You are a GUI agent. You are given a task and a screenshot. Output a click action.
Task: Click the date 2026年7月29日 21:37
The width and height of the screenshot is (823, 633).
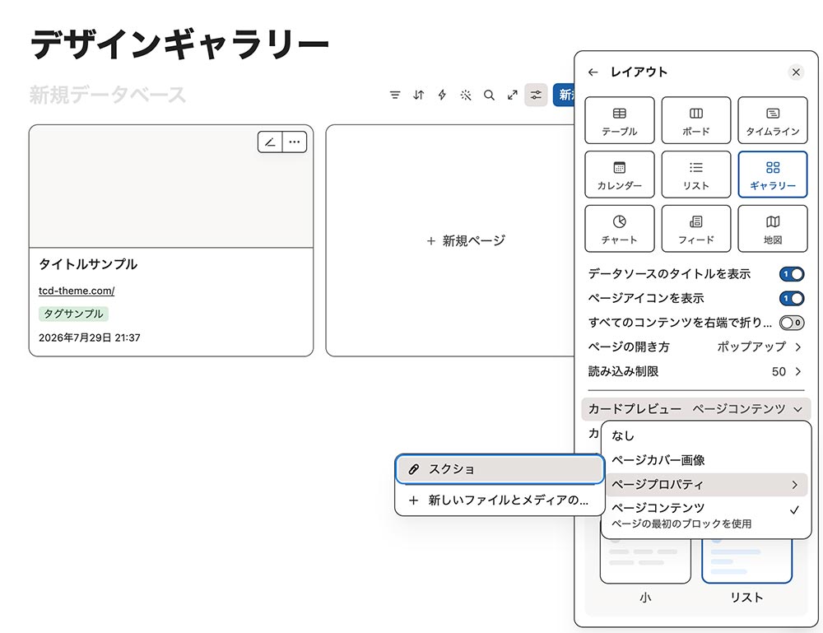(x=89, y=337)
